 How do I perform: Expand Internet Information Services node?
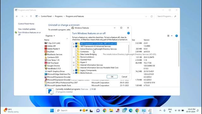[x=74, y=65]
